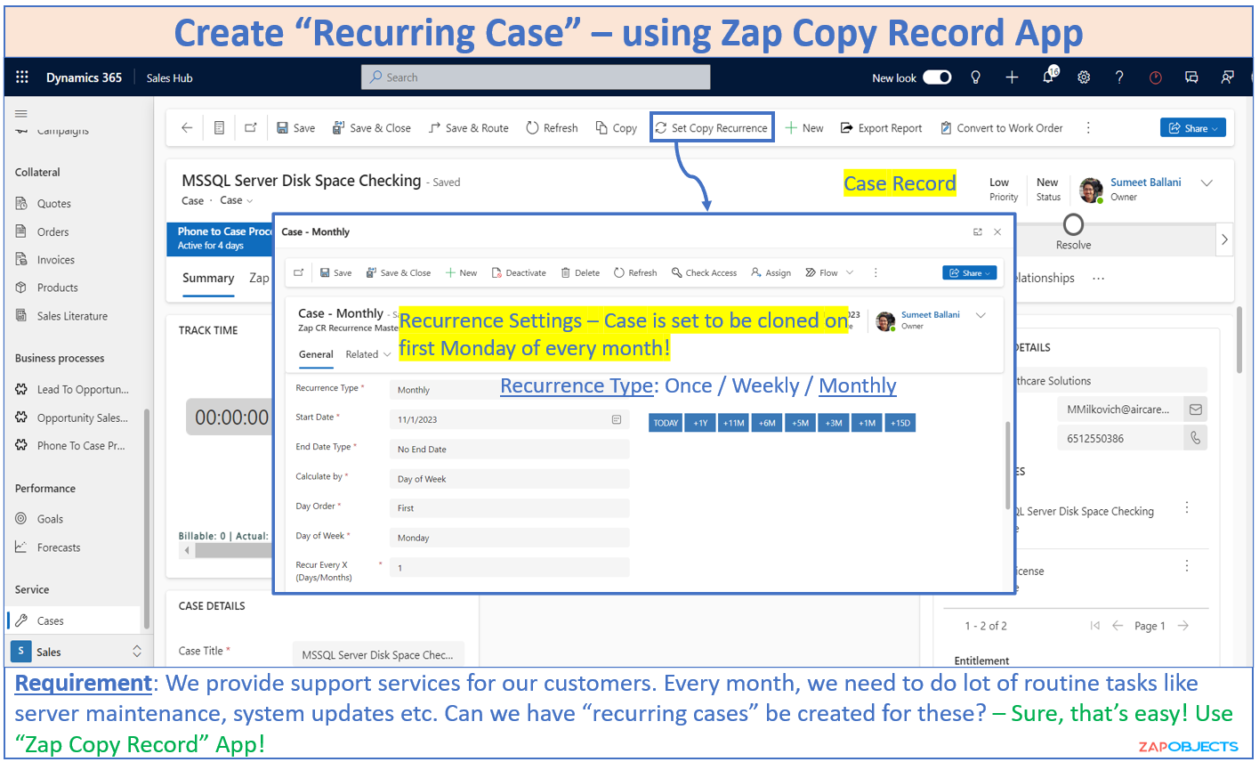The height and width of the screenshot is (762, 1259).
Task: Refresh the Case record from command bar
Action: tap(552, 128)
